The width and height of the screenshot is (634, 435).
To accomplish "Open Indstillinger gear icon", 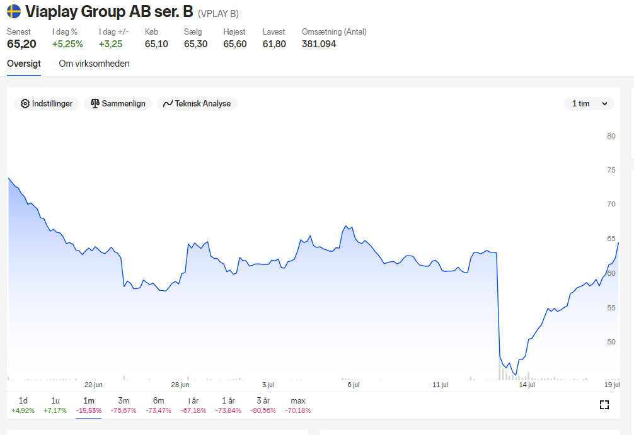I will click(25, 104).
